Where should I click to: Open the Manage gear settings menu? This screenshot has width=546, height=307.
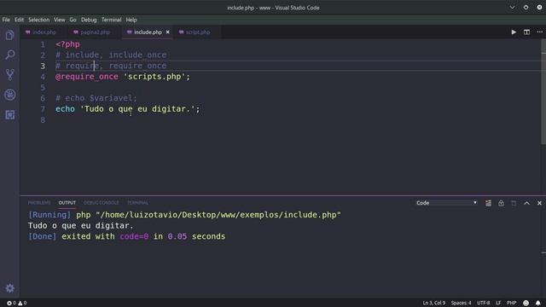coord(9,288)
